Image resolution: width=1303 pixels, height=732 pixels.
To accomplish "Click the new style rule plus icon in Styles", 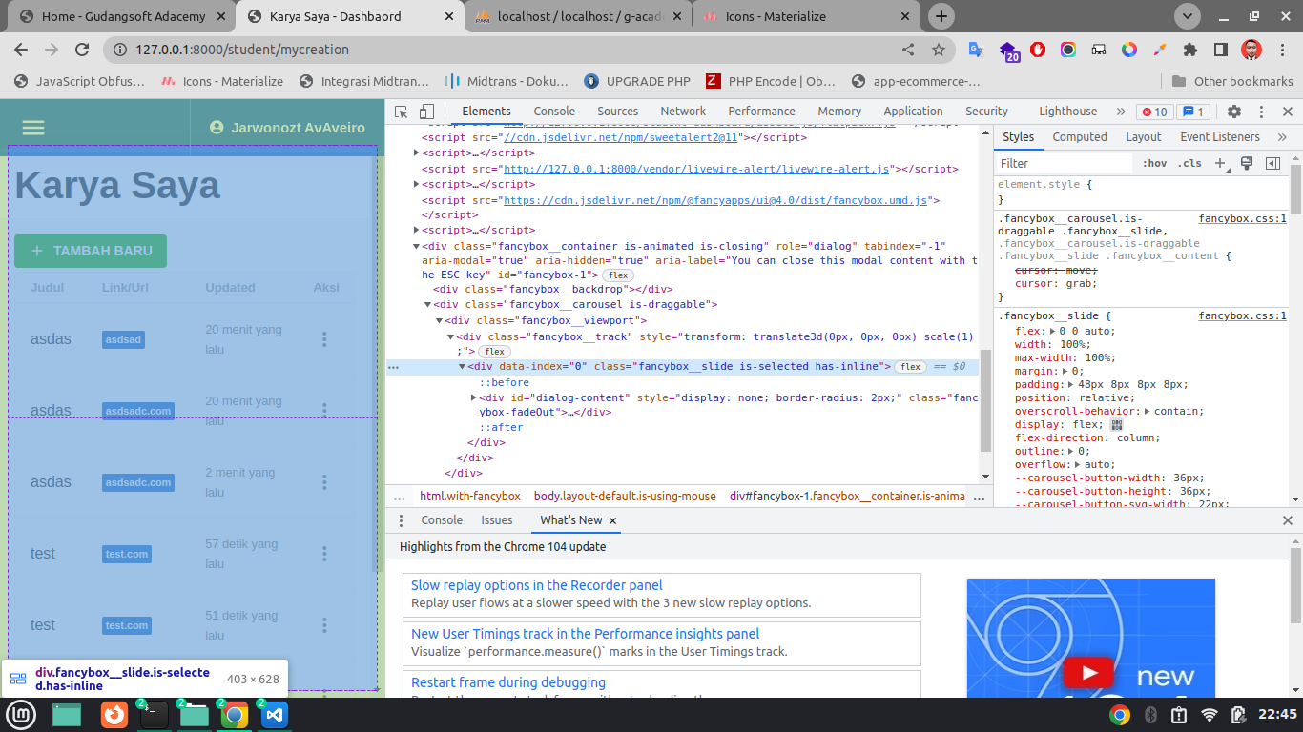I will click(1219, 163).
